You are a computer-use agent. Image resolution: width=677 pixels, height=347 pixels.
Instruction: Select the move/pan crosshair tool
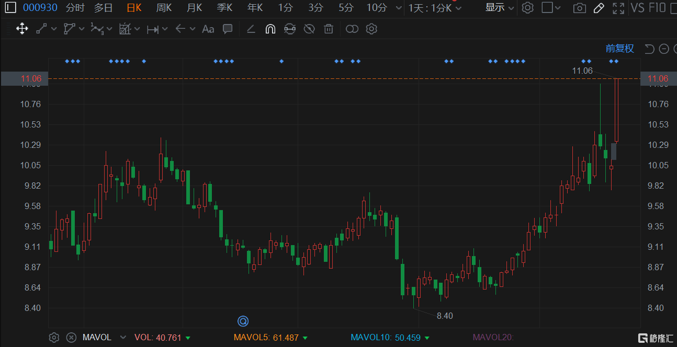(x=22, y=29)
